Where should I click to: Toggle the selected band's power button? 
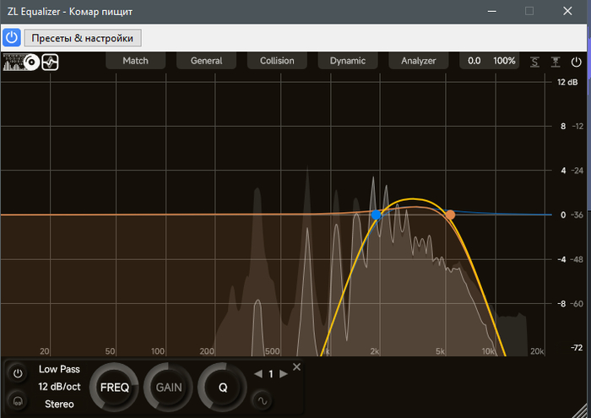[18, 373]
